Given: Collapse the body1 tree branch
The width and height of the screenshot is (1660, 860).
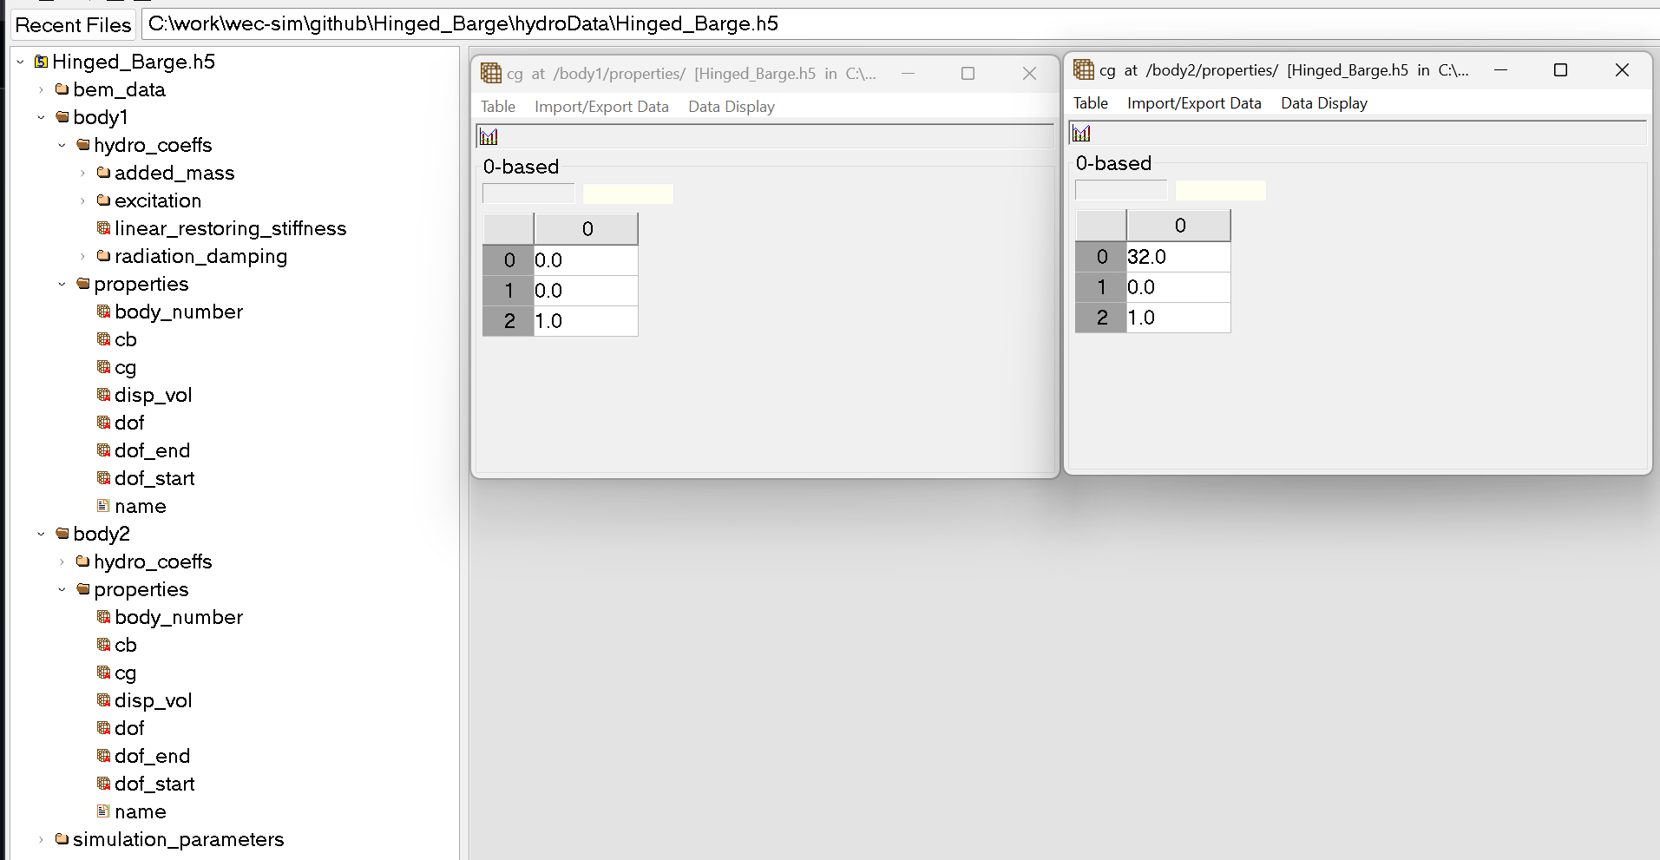Looking at the screenshot, I should (x=40, y=117).
